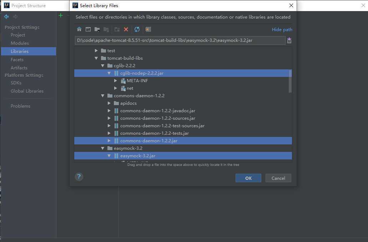368x242 pixels.
Task: Confirm selection with the OK button
Action: tap(248, 178)
